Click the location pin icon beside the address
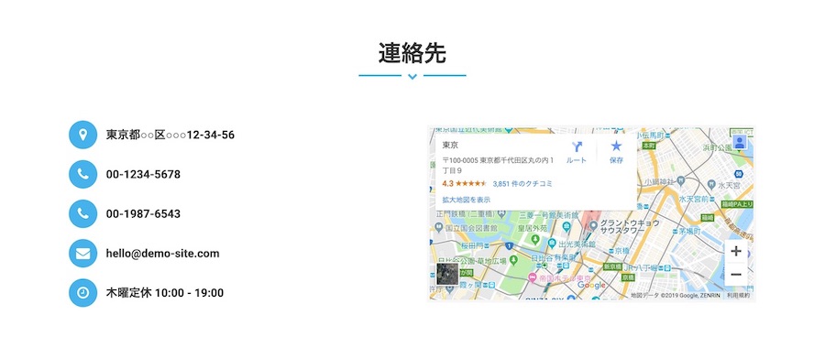The height and width of the screenshot is (358, 825). point(82,135)
